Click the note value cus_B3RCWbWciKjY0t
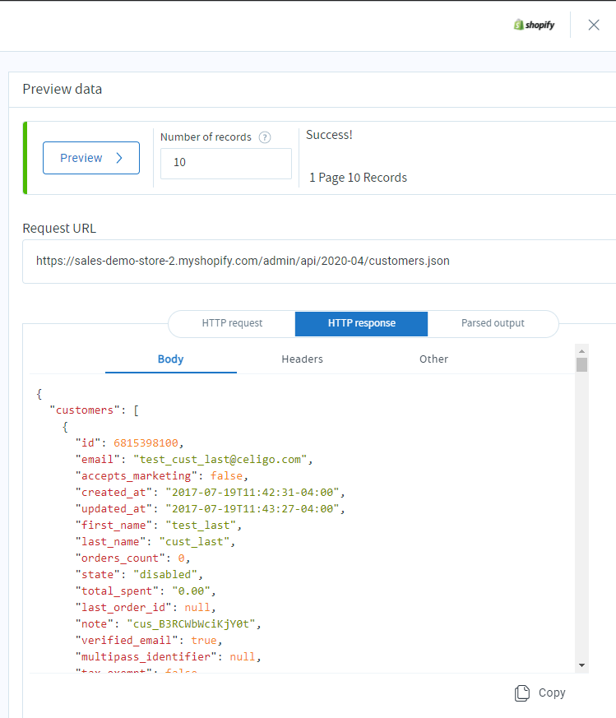The height and width of the screenshot is (718, 616). coord(191,624)
